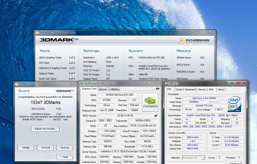The image size is (257, 164).
Task: Click the Memory Size field 896 MB
Action: pyautogui.click(x=108, y=146)
